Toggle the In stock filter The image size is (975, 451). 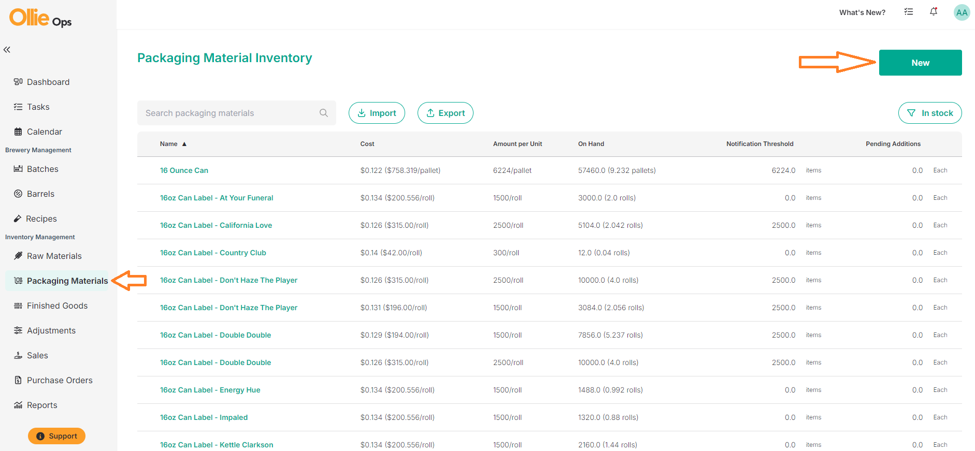[930, 113]
